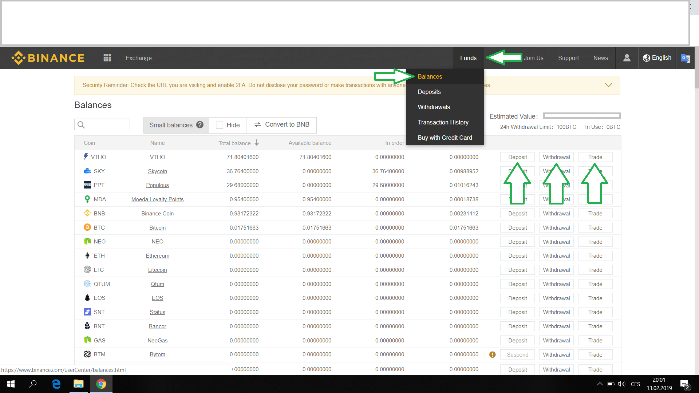Click Trade for LTC
The width and height of the screenshot is (699, 393).
(x=595, y=270)
